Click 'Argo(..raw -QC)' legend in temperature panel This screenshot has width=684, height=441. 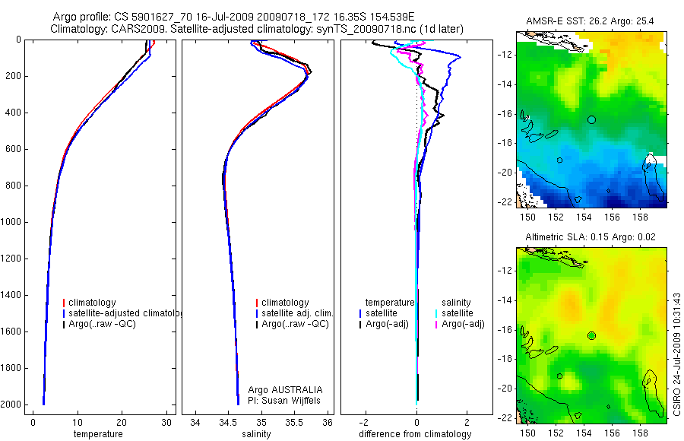(102, 324)
